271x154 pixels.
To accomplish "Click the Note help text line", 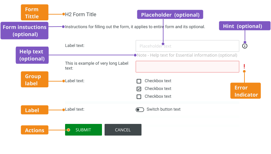I will (x=187, y=55).
